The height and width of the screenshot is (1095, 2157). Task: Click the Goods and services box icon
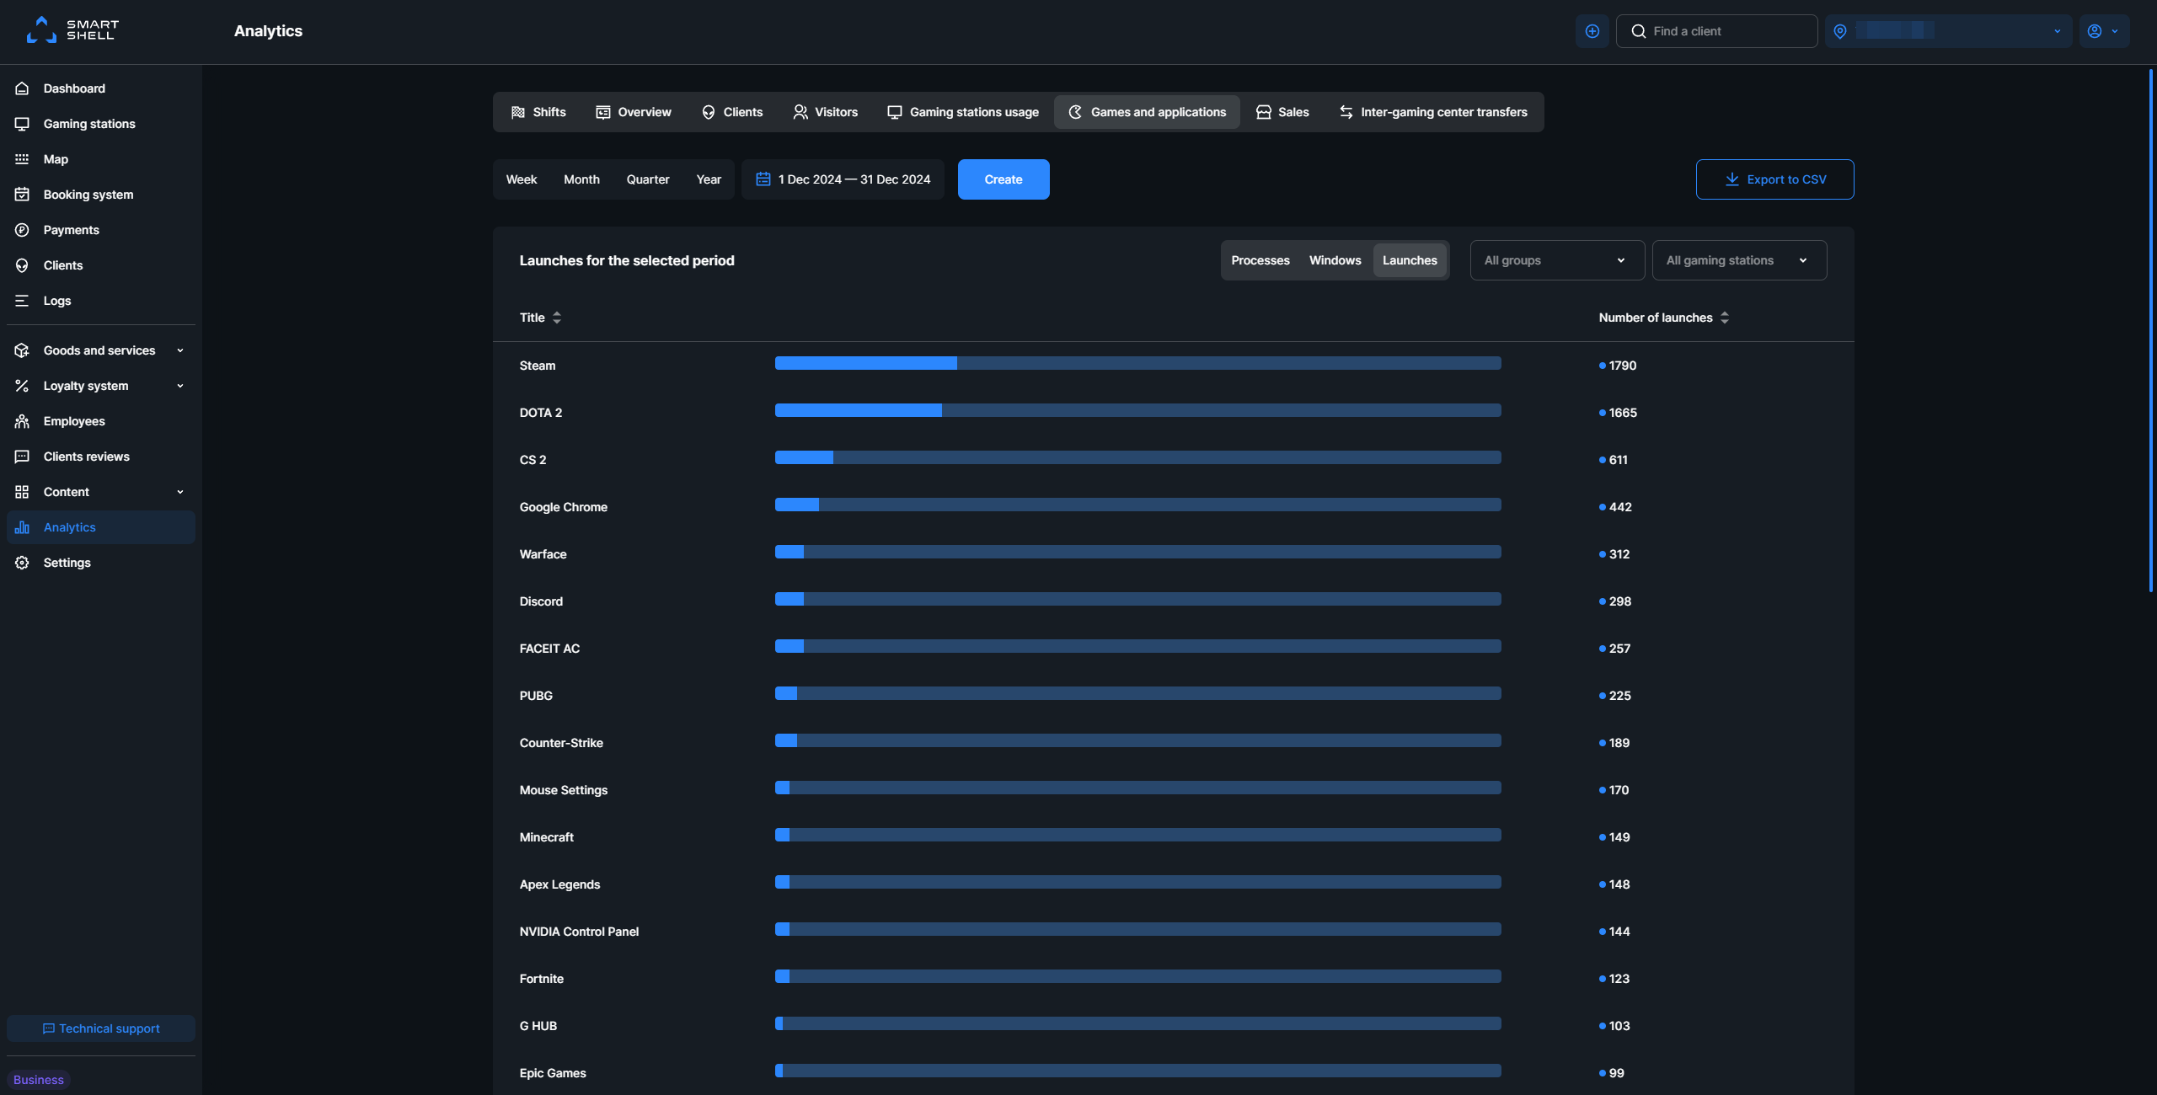tap(22, 350)
